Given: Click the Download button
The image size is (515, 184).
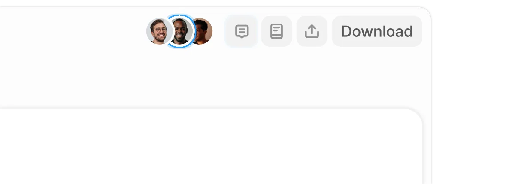Looking at the screenshot, I should click(377, 31).
